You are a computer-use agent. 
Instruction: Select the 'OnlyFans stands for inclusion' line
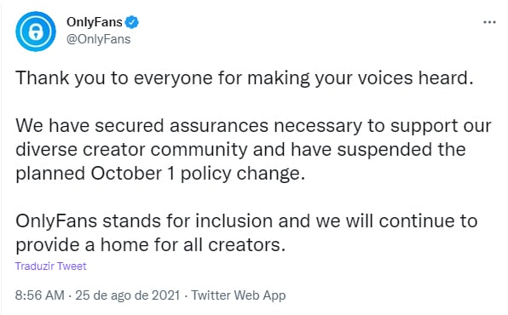click(x=246, y=221)
